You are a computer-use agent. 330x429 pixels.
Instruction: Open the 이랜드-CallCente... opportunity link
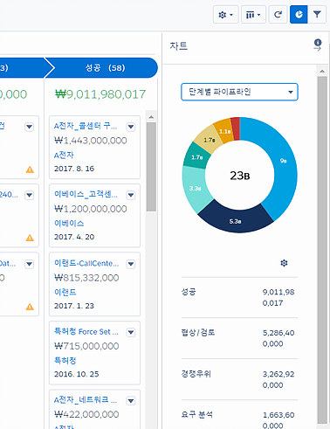coord(86,263)
